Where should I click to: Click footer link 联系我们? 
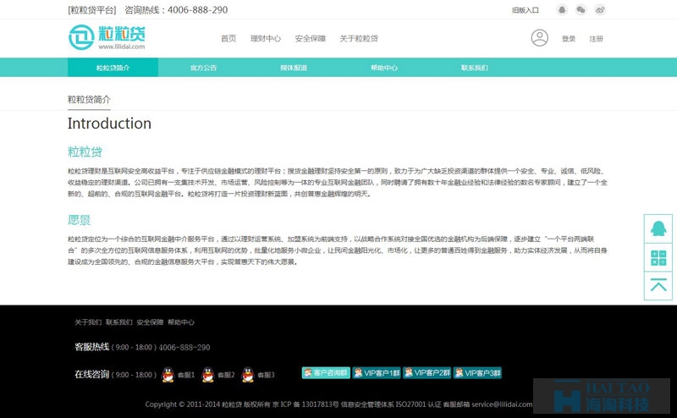coord(119,322)
